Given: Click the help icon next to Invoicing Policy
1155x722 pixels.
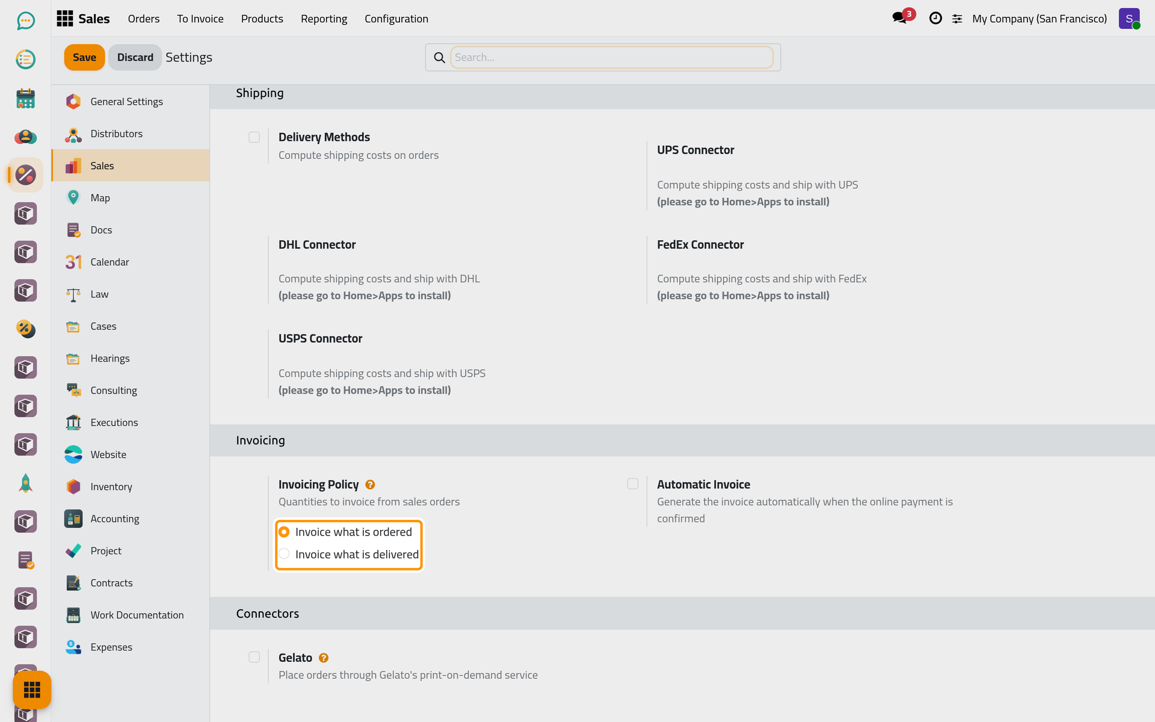Looking at the screenshot, I should click(370, 484).
